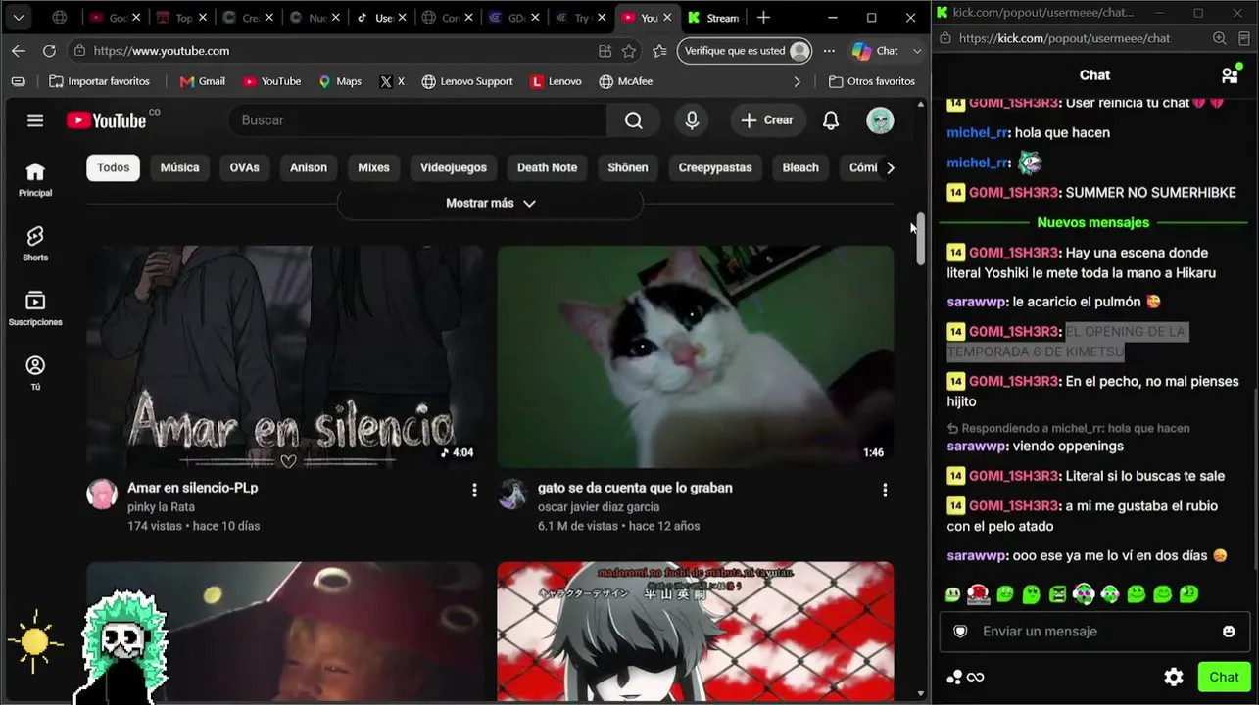
Task: Click the angry green emote in Kick chat
Action: 1057,593
